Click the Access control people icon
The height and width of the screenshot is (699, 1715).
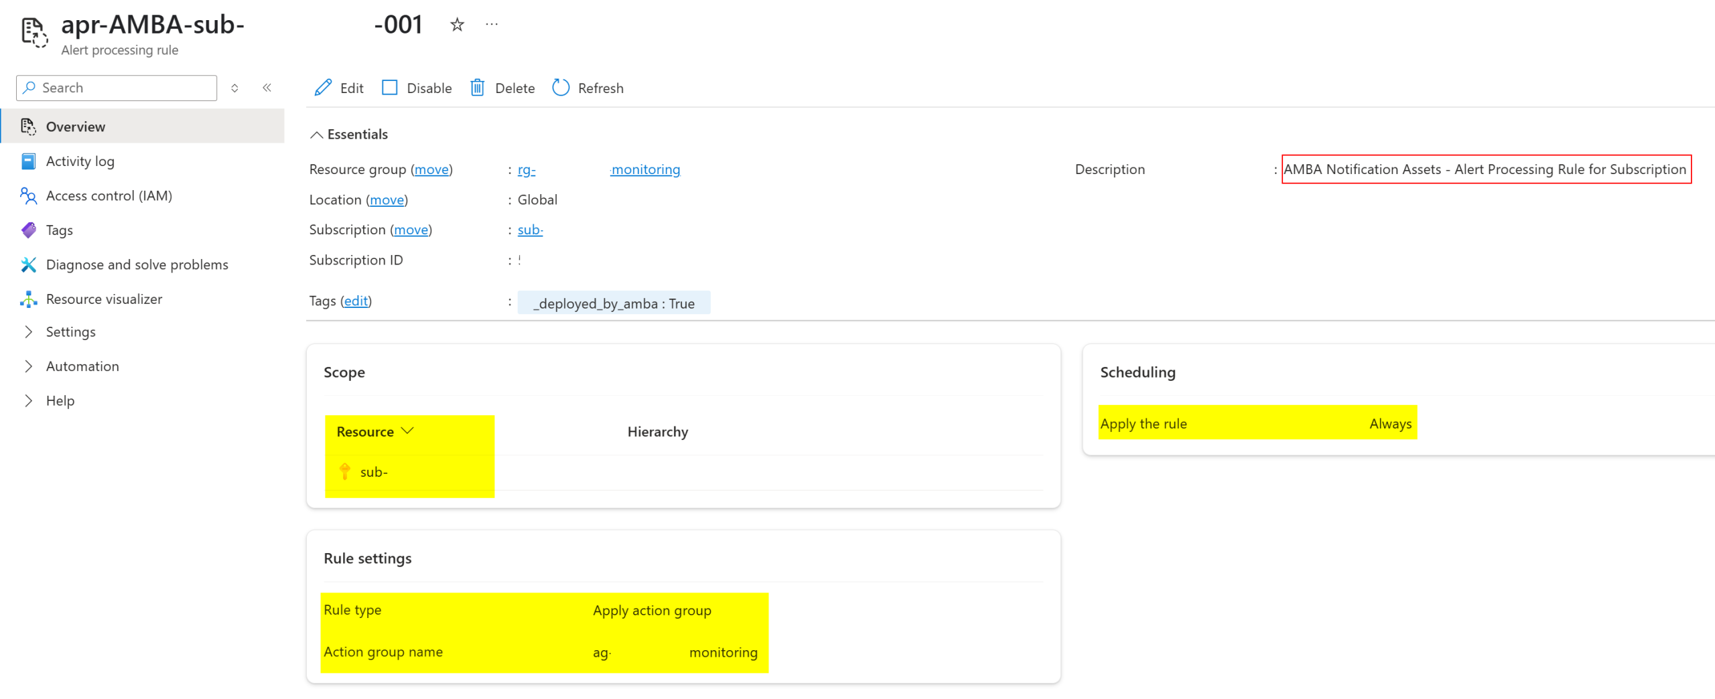[28, 196]
